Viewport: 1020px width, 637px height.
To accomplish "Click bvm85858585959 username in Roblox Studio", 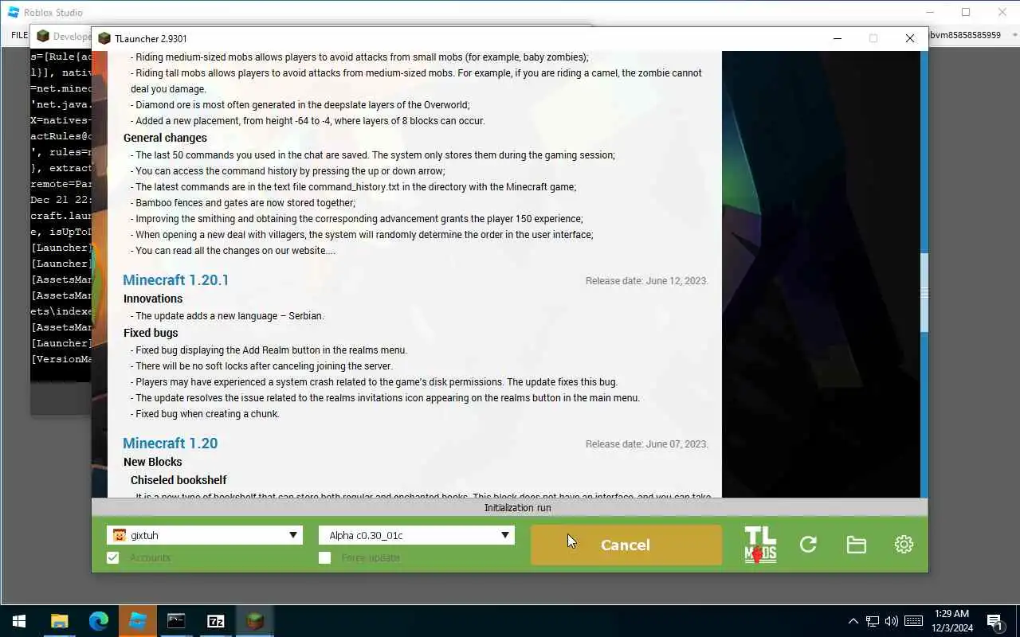I will pos(966,35).
